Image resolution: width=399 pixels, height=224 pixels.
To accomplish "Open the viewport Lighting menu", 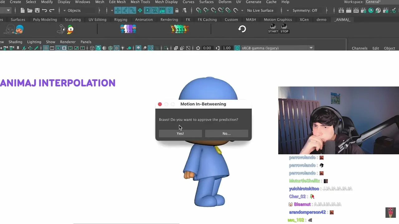I will (34, 42).
